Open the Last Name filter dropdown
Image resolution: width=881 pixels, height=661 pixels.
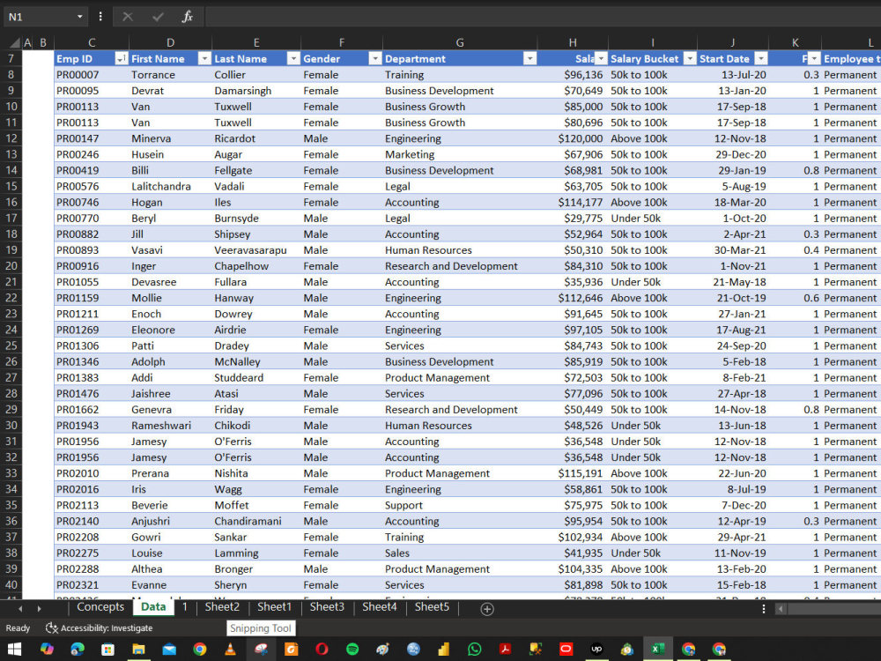293,58
